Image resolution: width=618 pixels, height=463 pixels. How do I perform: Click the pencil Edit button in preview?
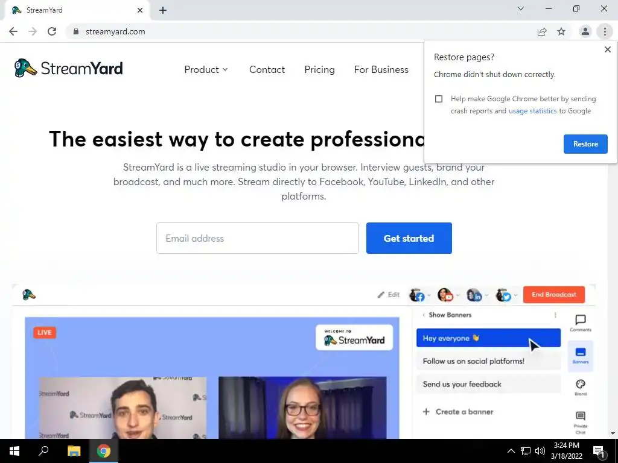click(x=388, y=294)
